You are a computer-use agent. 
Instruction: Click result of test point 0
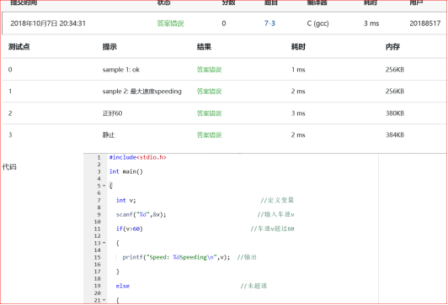pyautogui.click(x=209, y=70)
